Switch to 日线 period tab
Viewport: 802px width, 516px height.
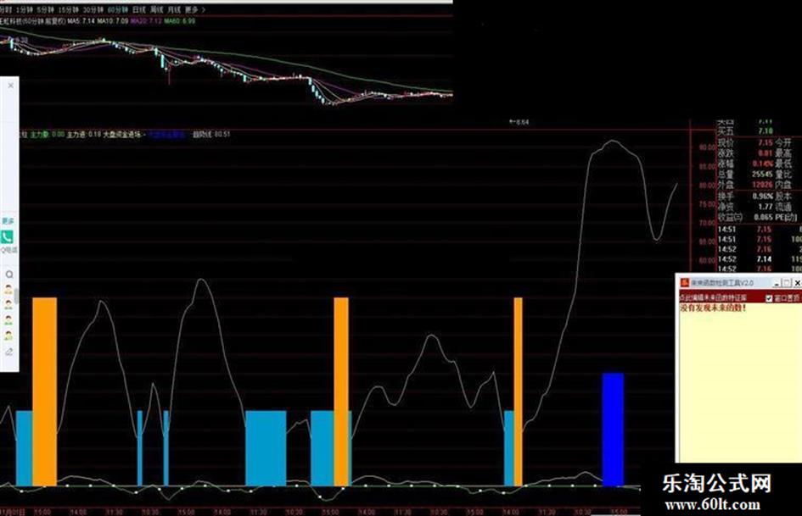[138, 9]
